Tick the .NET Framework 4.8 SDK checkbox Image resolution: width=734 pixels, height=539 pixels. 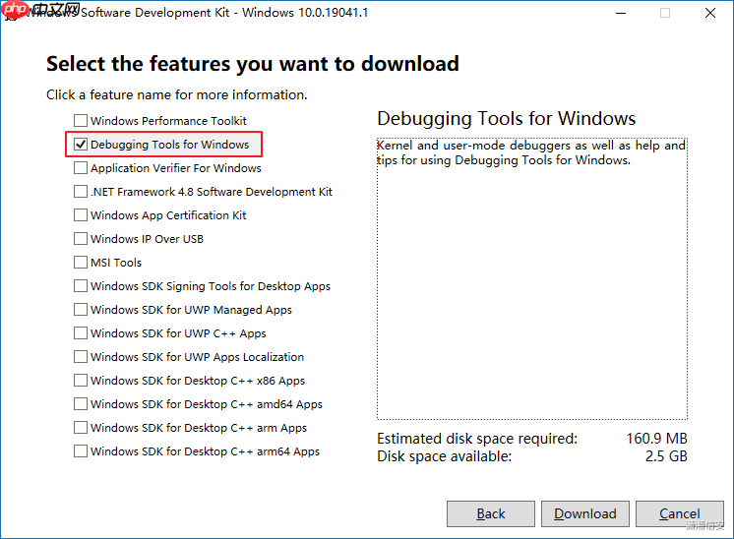click(x=81, y=192)
